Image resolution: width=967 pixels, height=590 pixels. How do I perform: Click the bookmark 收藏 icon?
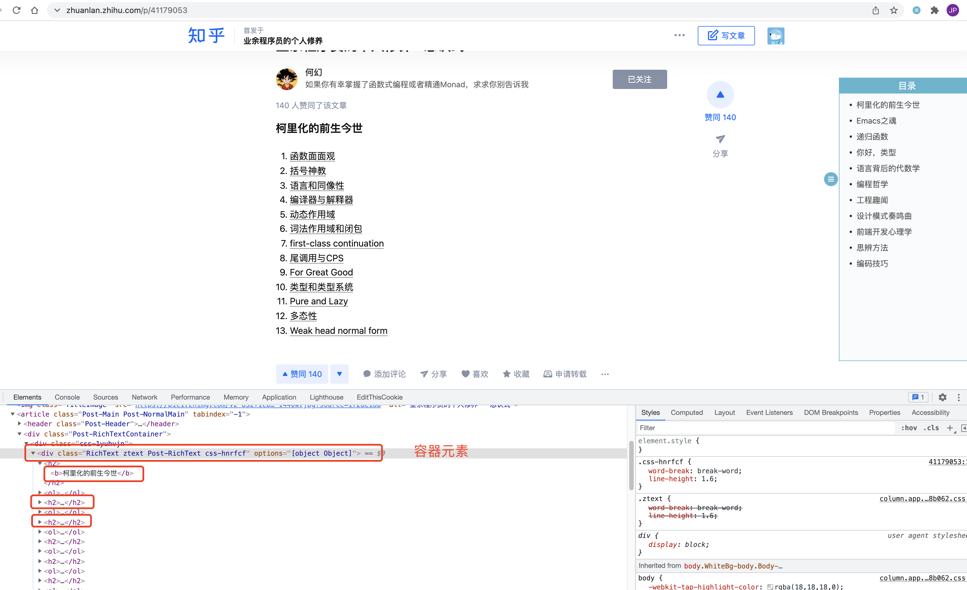517,374
